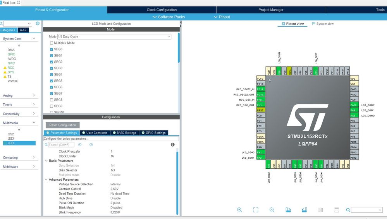Go to previous parameter search result

point(80,145)
